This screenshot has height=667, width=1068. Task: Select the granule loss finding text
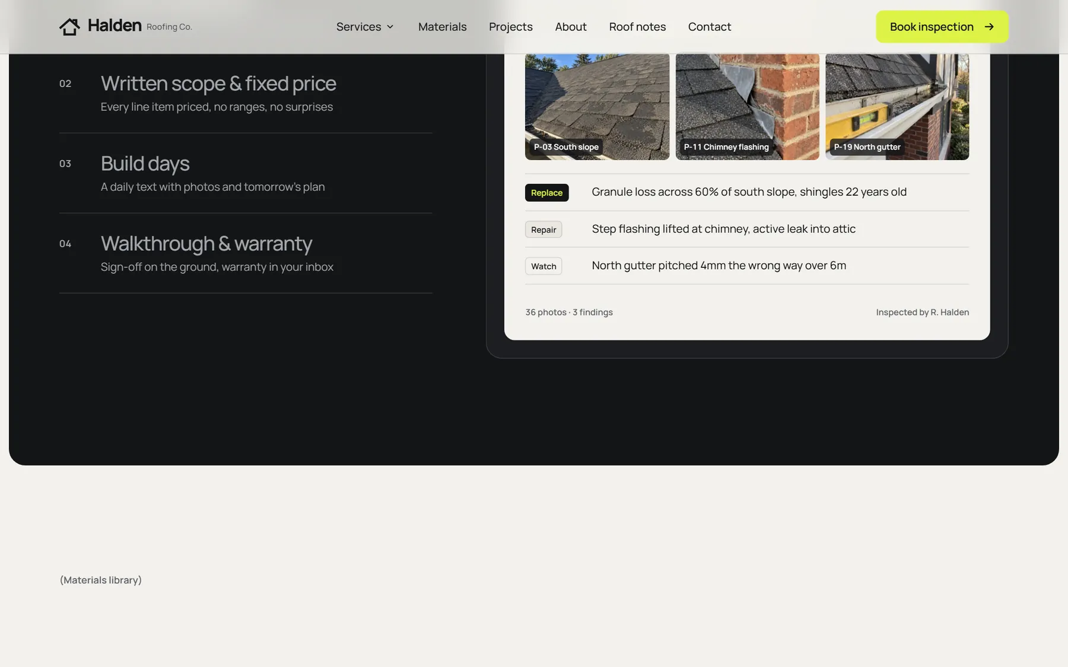pyautogui.click(x=749, y=192)
